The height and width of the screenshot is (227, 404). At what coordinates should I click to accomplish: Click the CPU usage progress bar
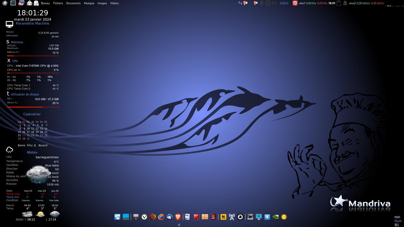coord(33,73)
